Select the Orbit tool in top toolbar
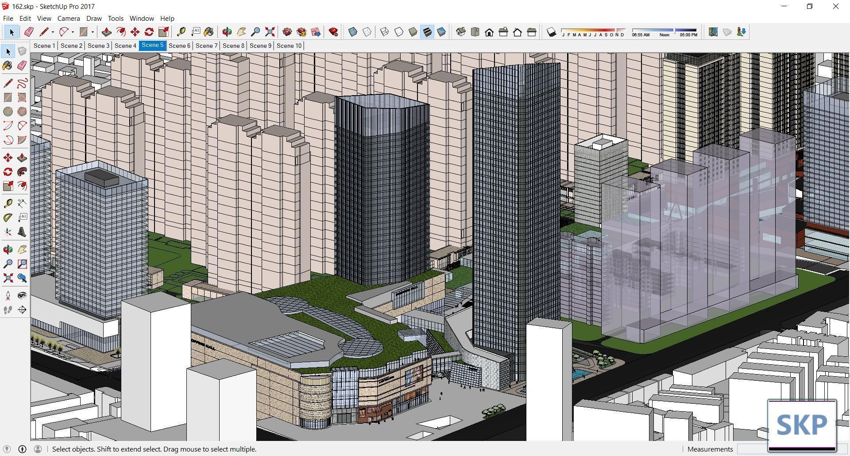 point(227,32)
